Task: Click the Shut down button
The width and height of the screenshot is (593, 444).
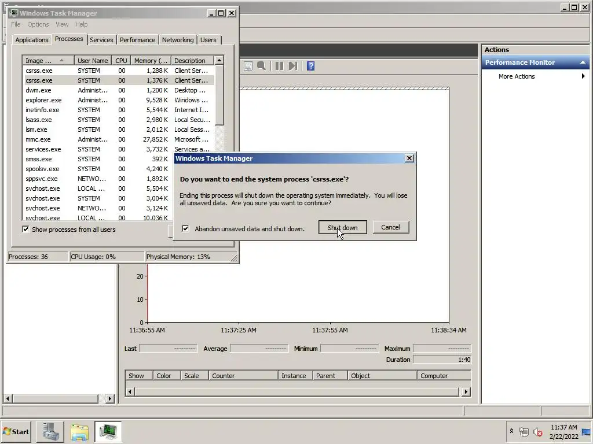Action: 343,227
